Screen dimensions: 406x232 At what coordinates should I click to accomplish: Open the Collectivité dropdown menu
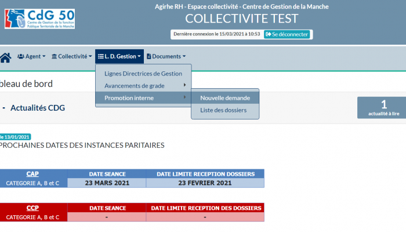(x=72, y=56)
